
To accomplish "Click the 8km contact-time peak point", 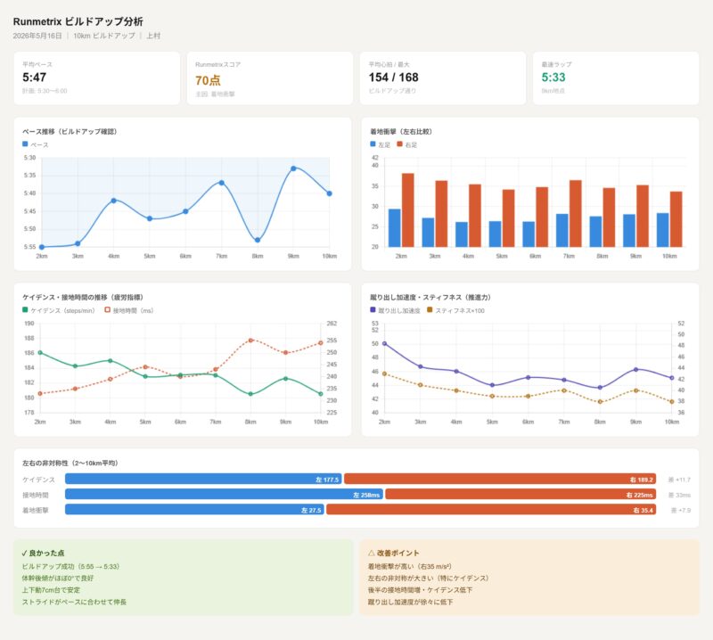I will (x=250, y=341).
